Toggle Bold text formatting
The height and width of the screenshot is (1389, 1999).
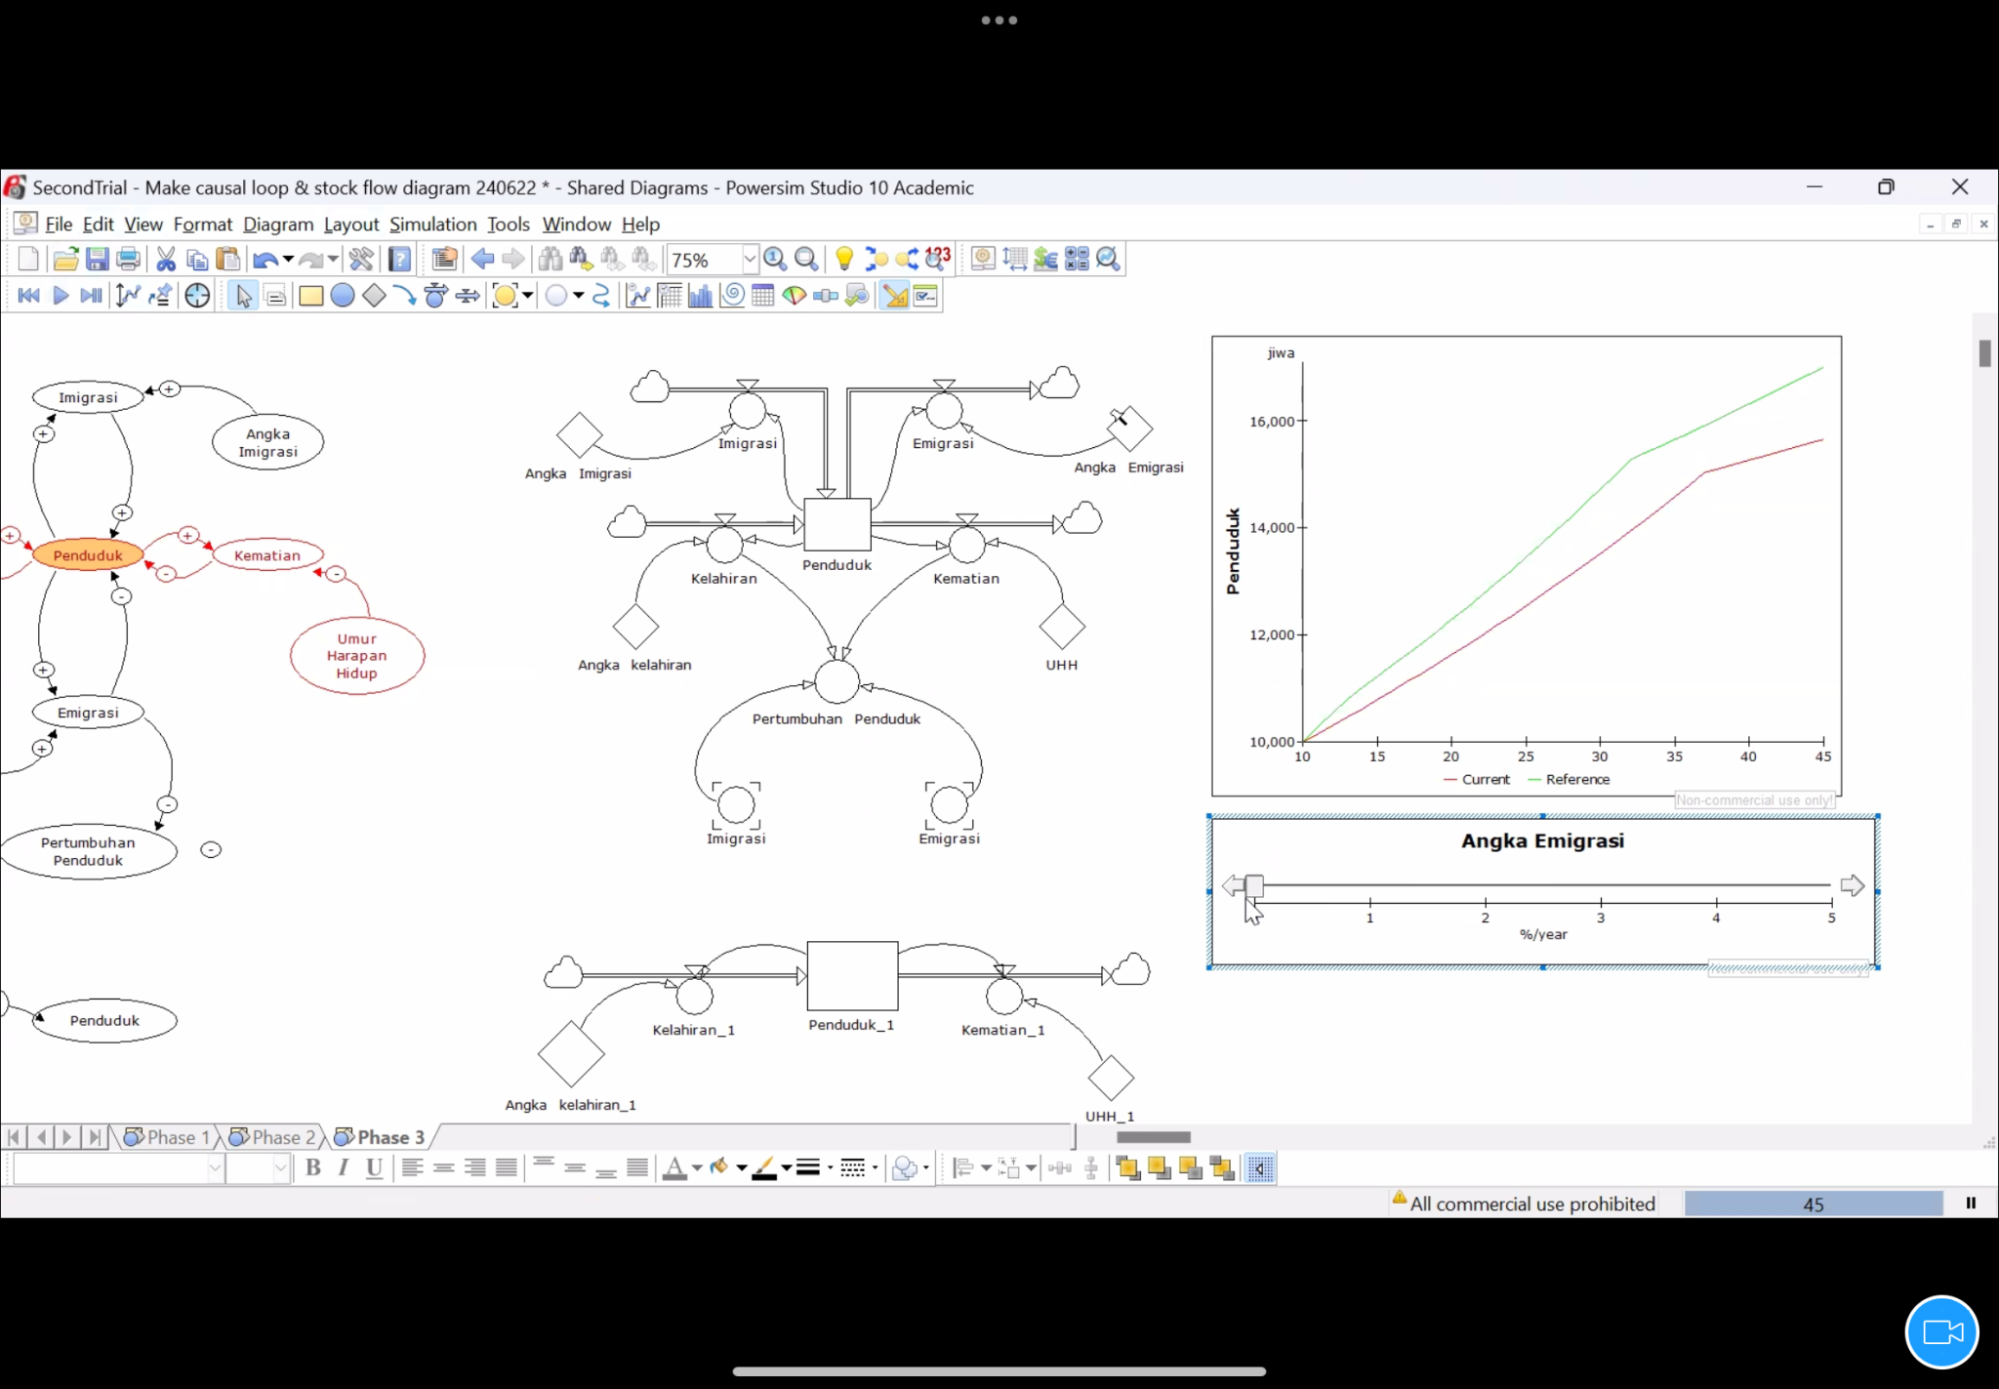313,1168
